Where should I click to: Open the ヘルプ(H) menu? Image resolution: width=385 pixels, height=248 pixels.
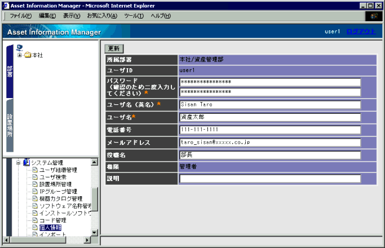point(161,16)
